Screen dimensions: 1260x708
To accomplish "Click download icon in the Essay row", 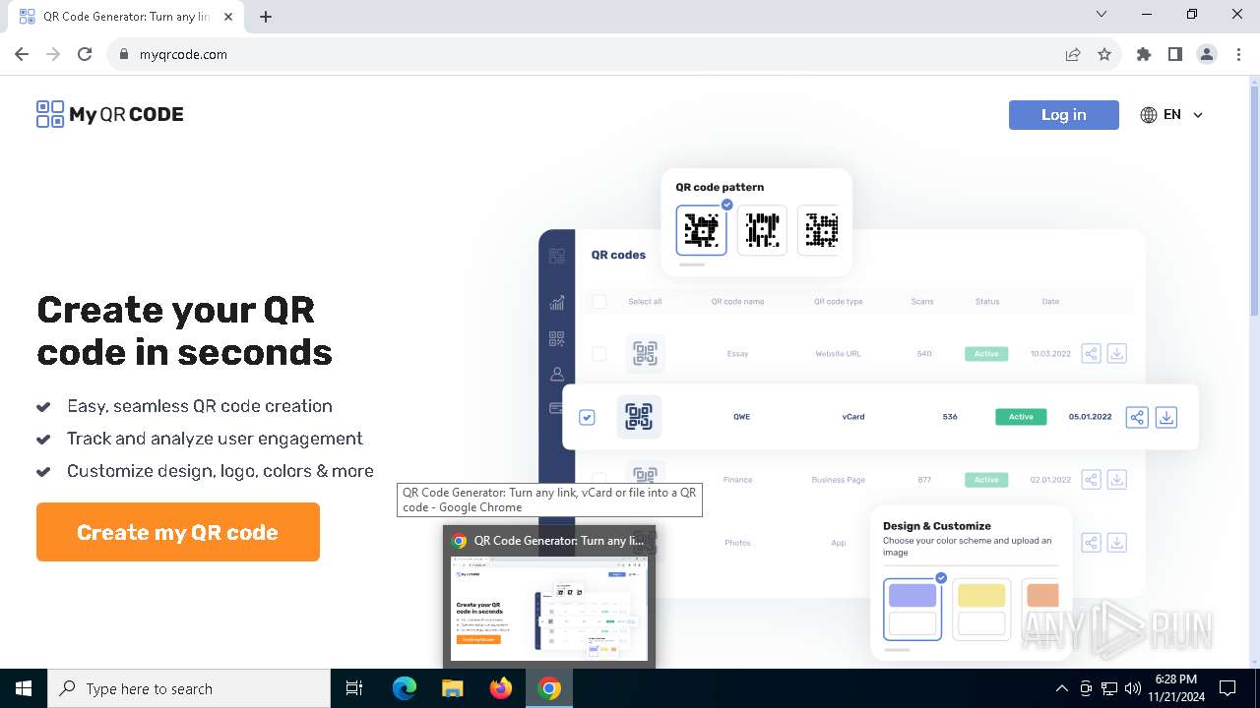I will (x=1117, y=353).
